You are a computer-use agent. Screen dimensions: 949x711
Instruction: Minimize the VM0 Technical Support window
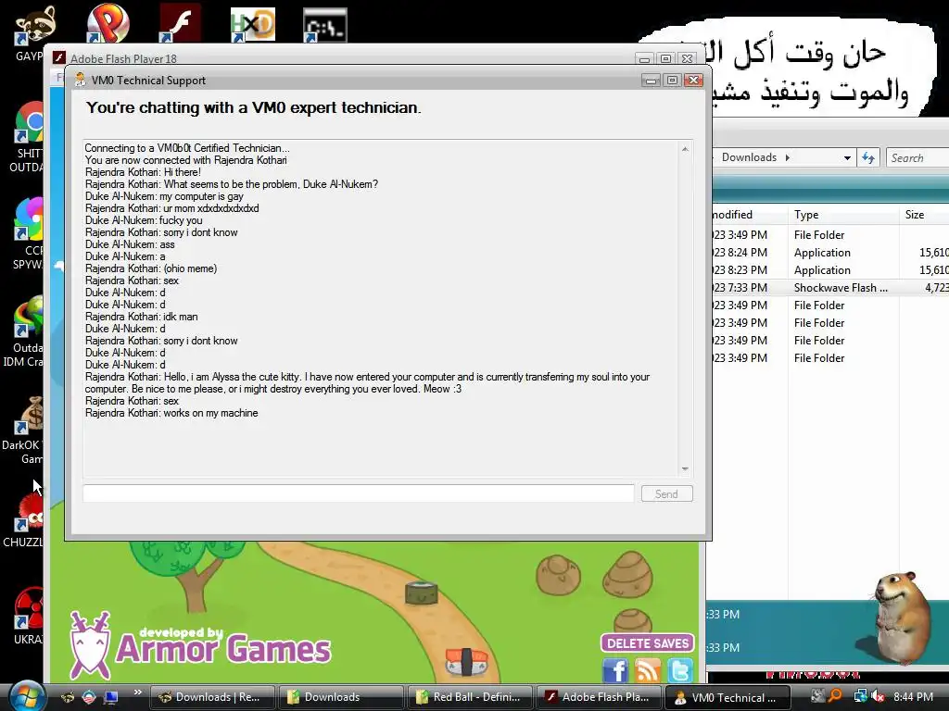pyautogui.click(x=652, y=81)
